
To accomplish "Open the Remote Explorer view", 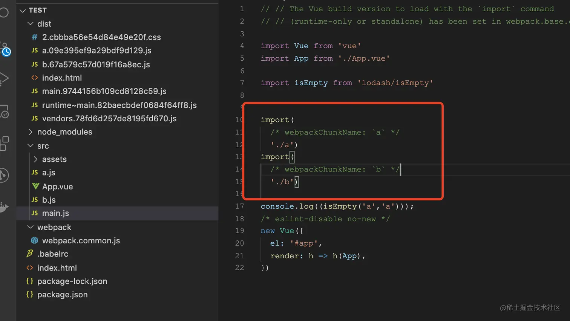I will [4, 112].
